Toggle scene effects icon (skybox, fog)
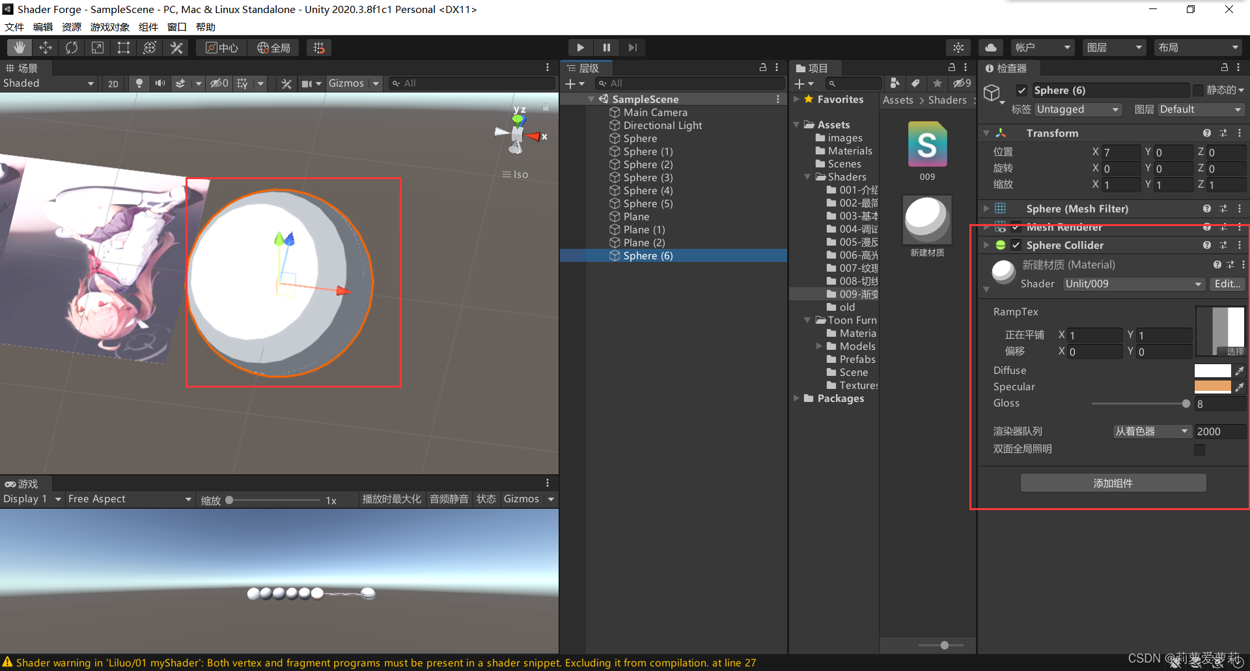The image size is (1250, 671). pos(180,83)
